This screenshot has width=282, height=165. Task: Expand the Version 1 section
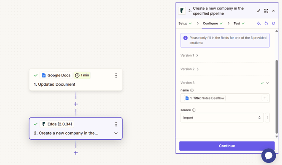coord(189,55)
